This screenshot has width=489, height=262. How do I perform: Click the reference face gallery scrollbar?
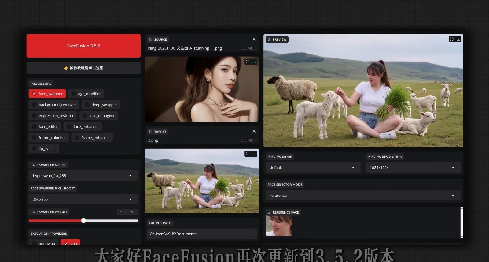(461, 223)
